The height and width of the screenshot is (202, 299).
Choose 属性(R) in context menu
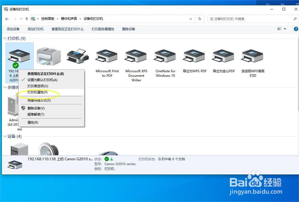pos(51,123)
